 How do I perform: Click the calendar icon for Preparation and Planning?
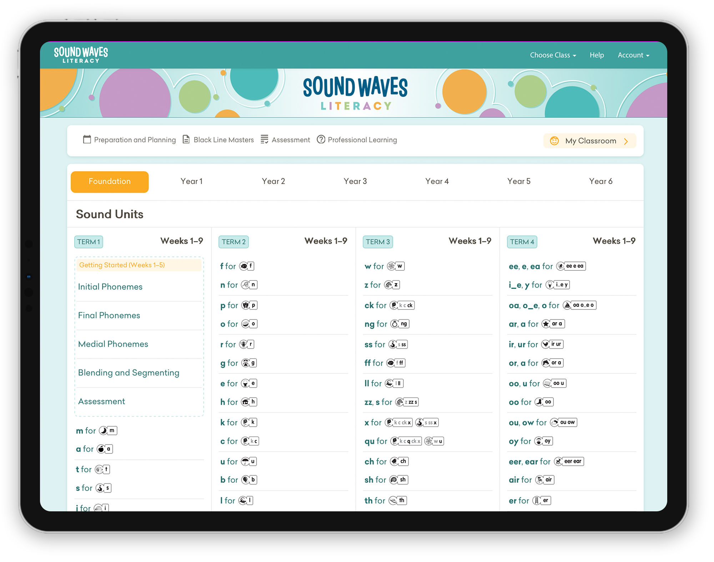coord(87,140)
